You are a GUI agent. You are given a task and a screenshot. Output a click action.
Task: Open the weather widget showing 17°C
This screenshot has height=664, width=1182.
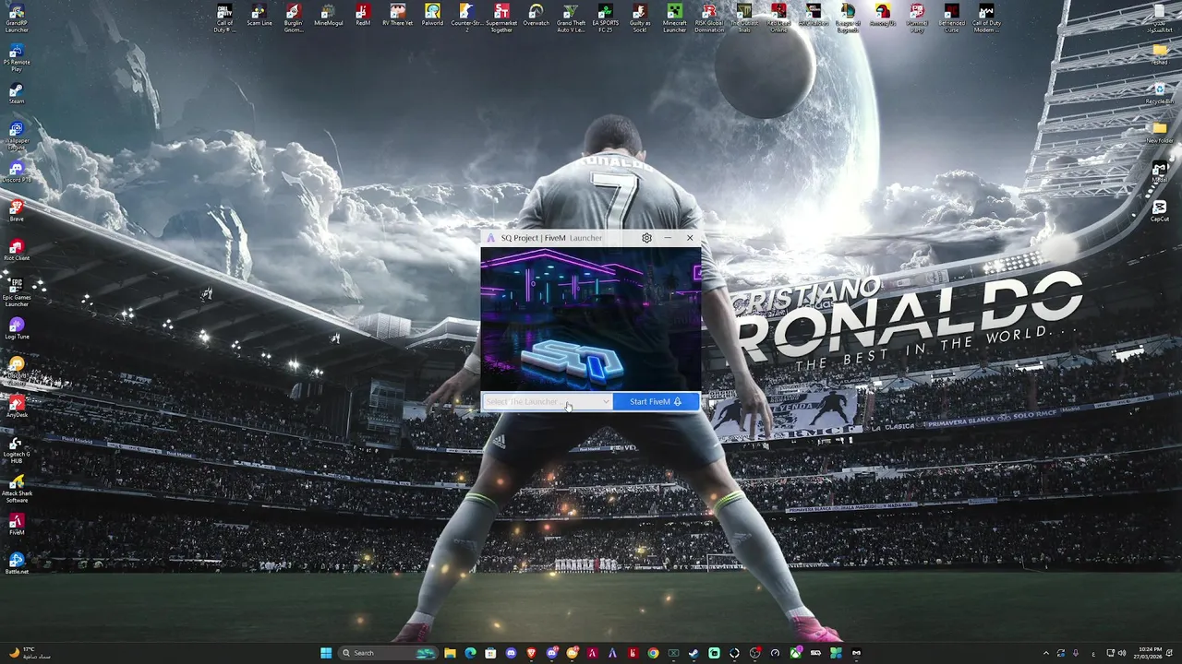click(x=30, y=653)
